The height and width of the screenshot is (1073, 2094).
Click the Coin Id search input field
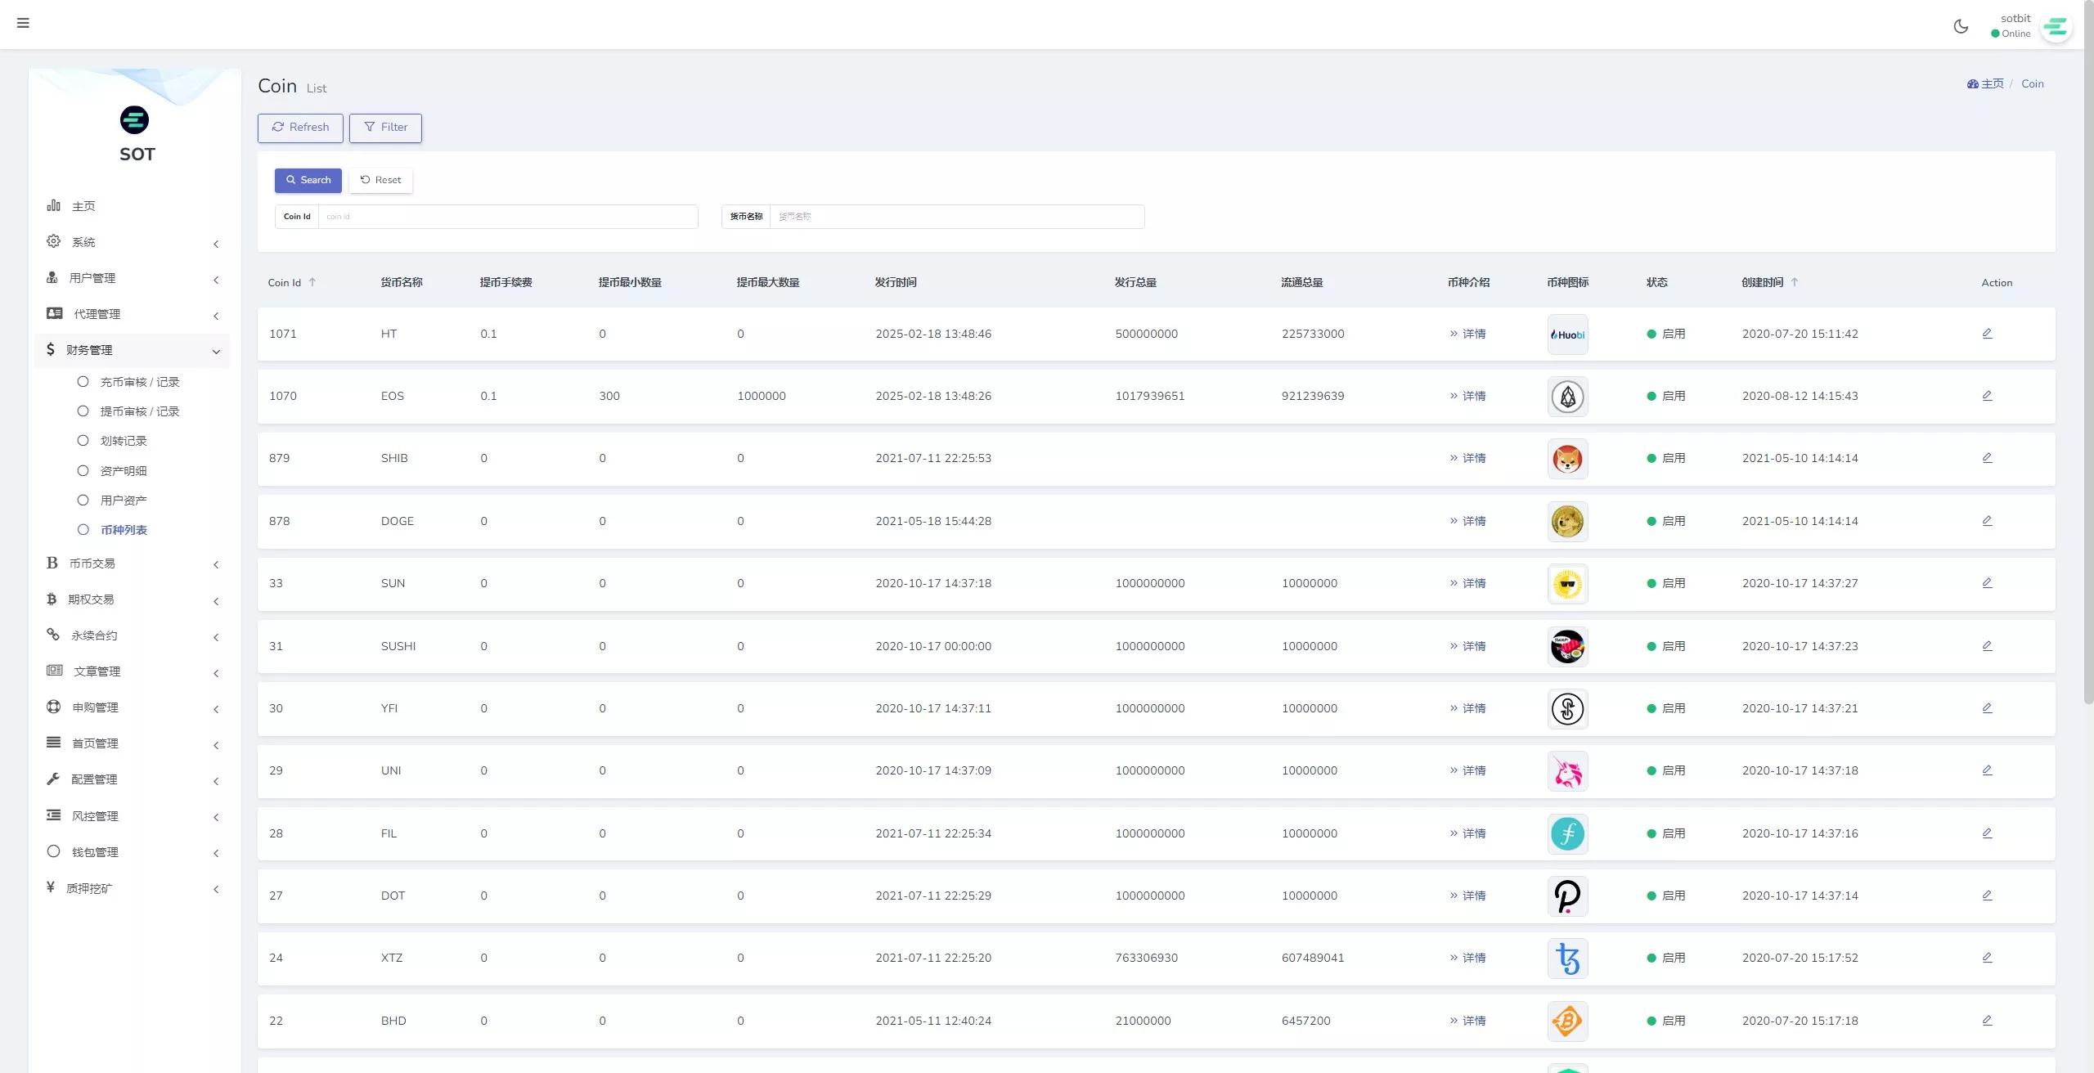507,217
